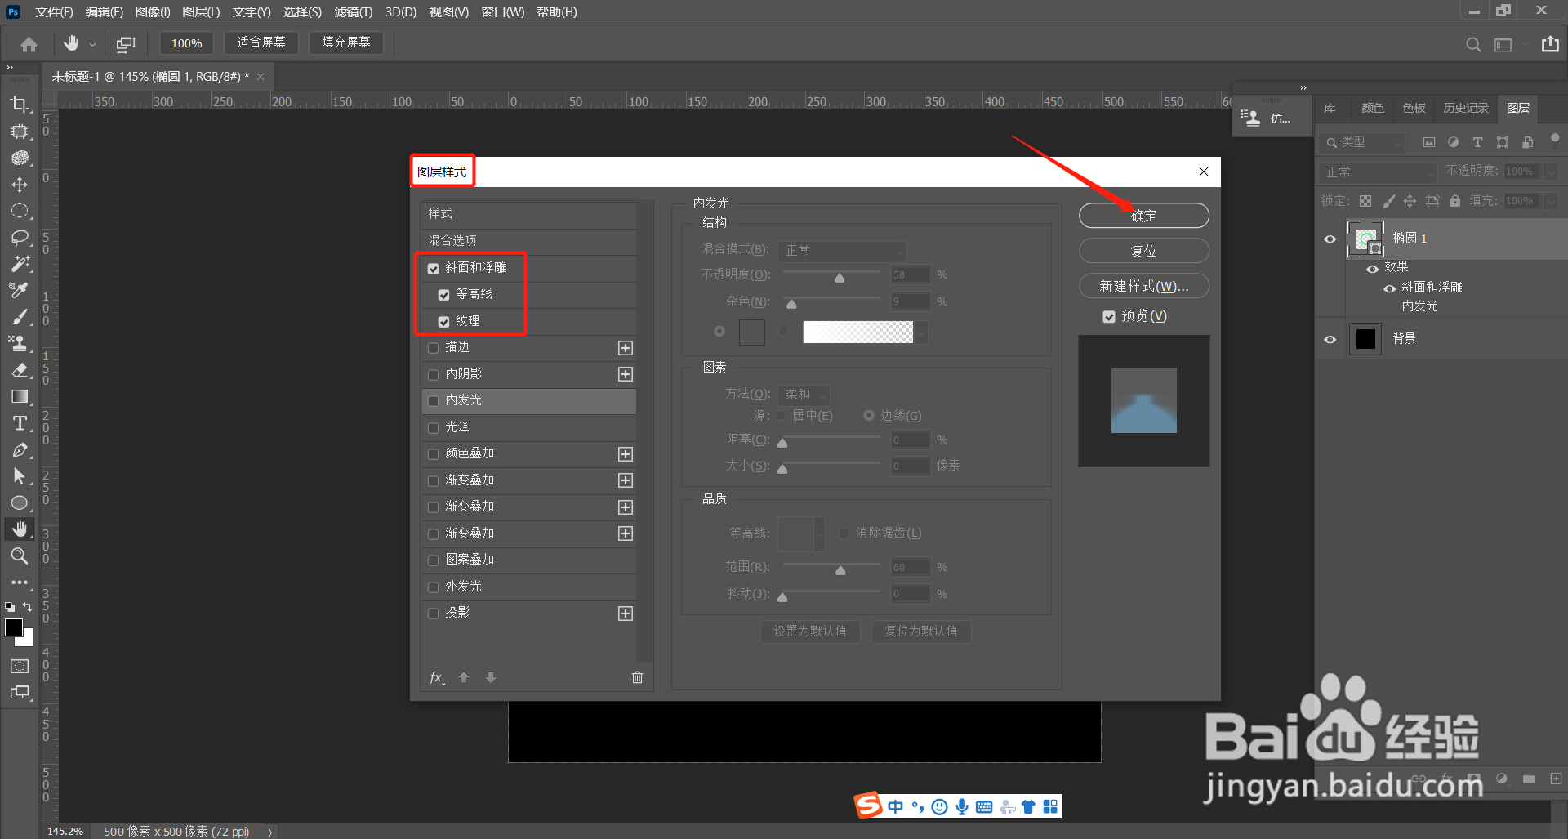The height and width of the screenshot is (839, 1568).
Task: Click the 复位 button
Action: [1143, 251]
